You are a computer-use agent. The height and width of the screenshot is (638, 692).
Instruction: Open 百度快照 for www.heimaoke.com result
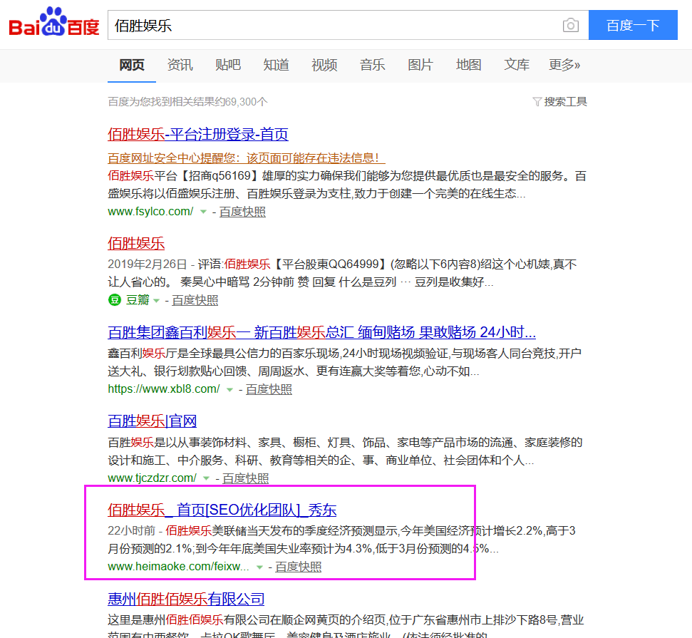[299, 567]
